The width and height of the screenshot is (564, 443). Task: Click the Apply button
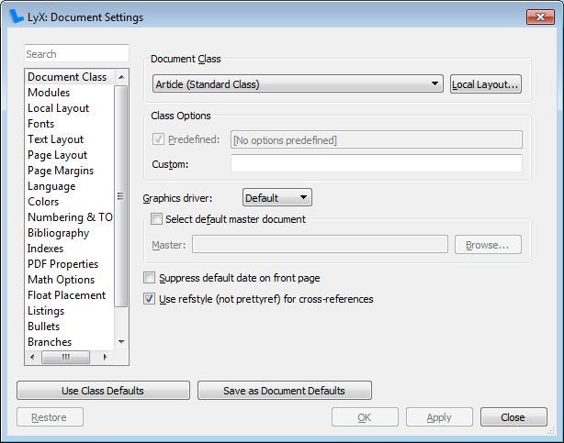pyautogui.click(x=439, y=417)
